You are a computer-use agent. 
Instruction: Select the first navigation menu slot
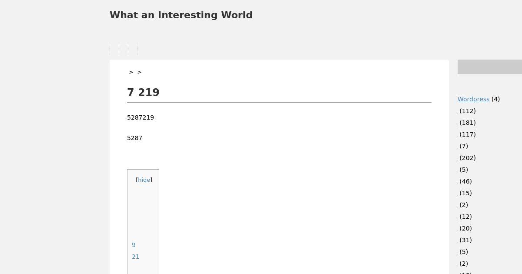(x=114, y=49)
